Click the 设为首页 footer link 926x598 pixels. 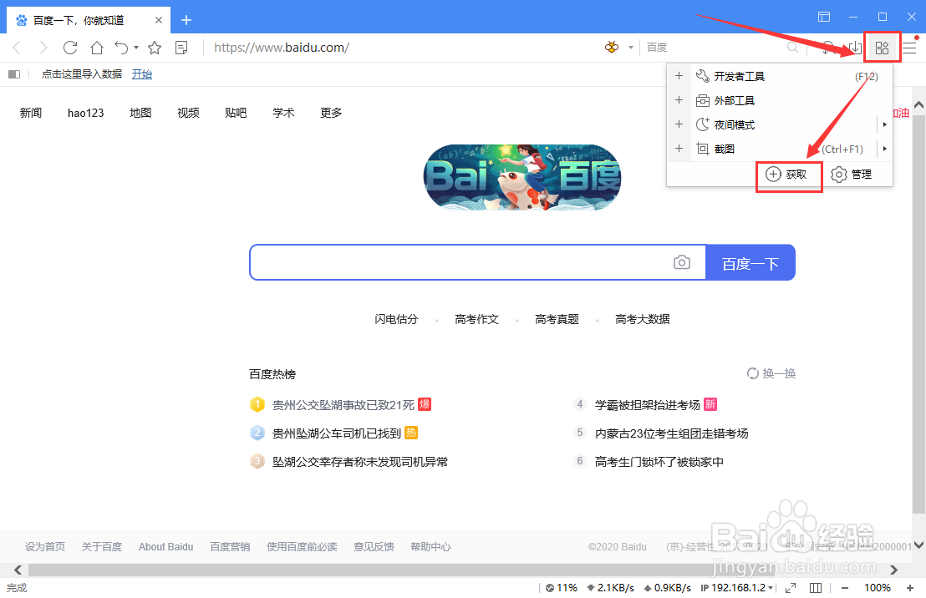pos(45,547)
